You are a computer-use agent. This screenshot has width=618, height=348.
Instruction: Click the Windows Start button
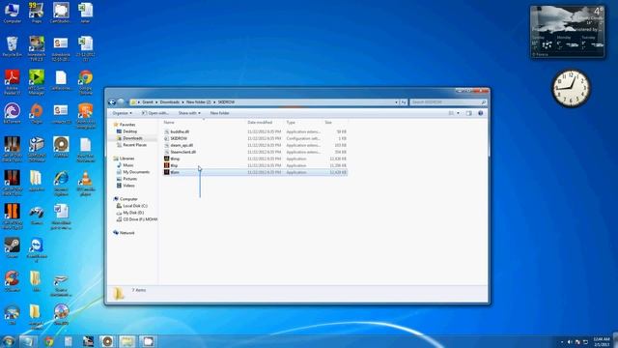tap(8, 341)
